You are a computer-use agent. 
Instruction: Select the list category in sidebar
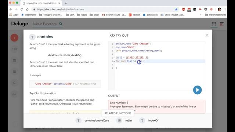tap(14, 72)
